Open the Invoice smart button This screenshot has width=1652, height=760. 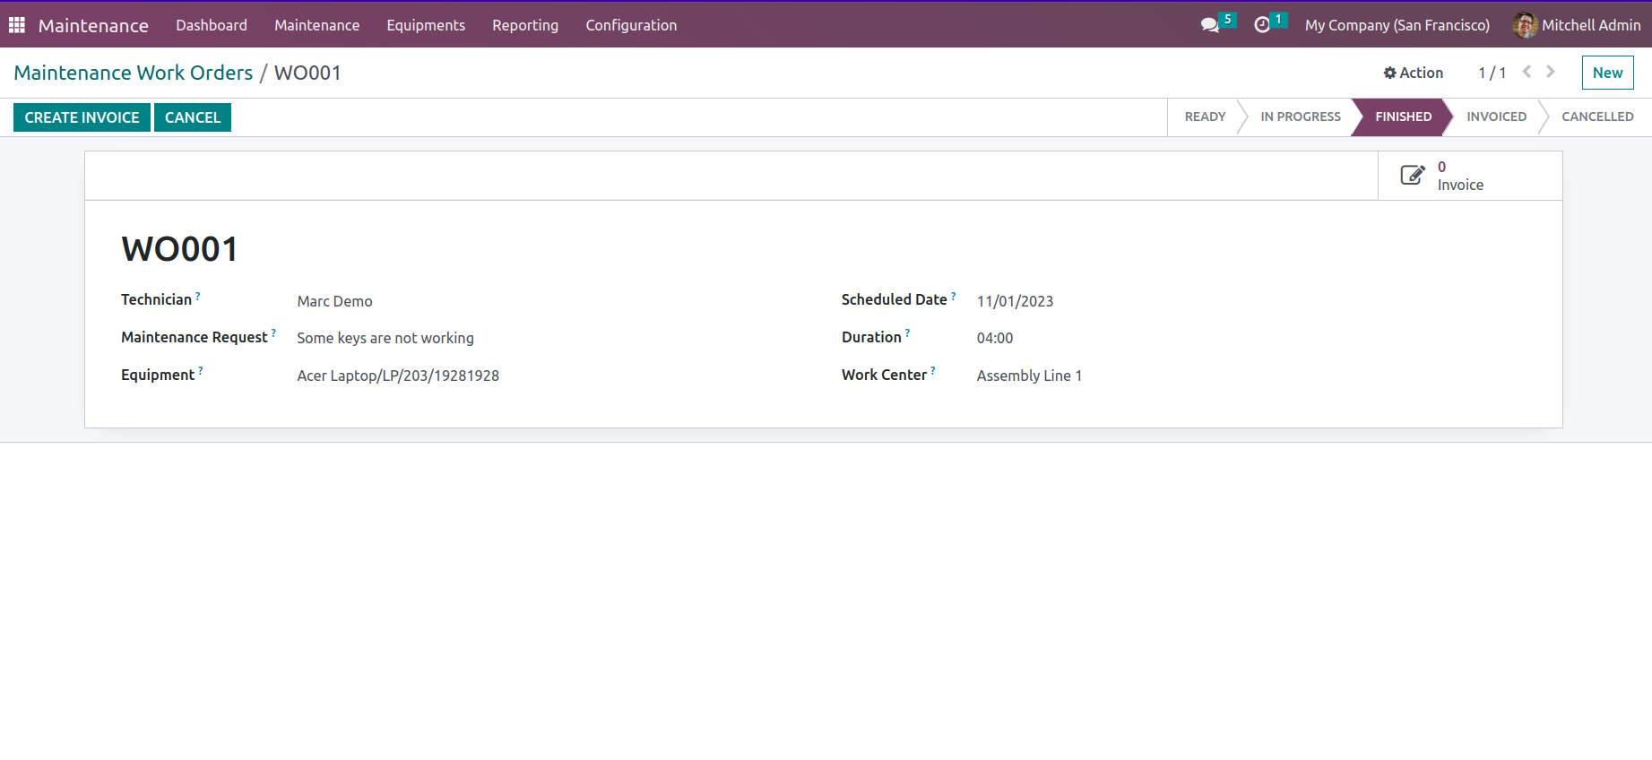click(x=1470, y=176)
